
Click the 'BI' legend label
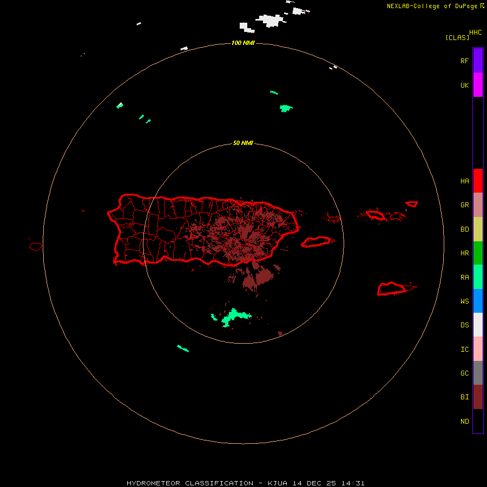(464, 397)
